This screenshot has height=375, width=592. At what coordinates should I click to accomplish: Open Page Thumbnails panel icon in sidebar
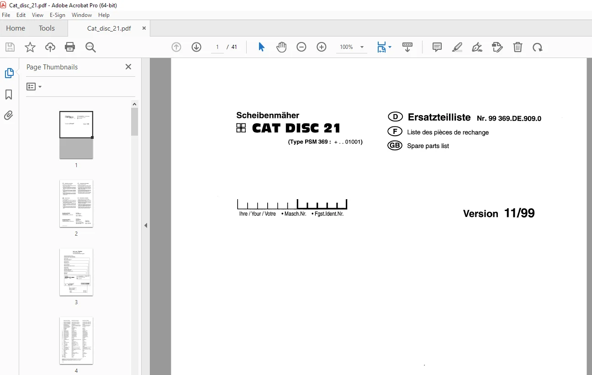click(x=9, y=73)
